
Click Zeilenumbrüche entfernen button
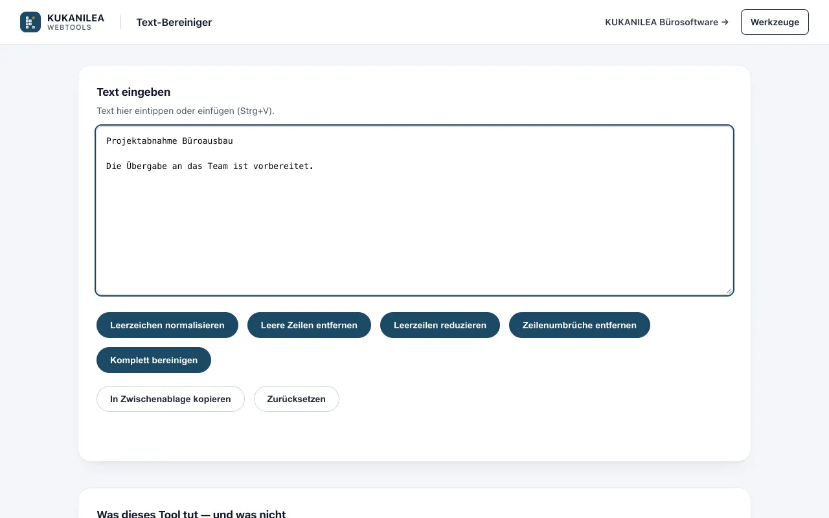pyautogui.click(x=580, y=325)
